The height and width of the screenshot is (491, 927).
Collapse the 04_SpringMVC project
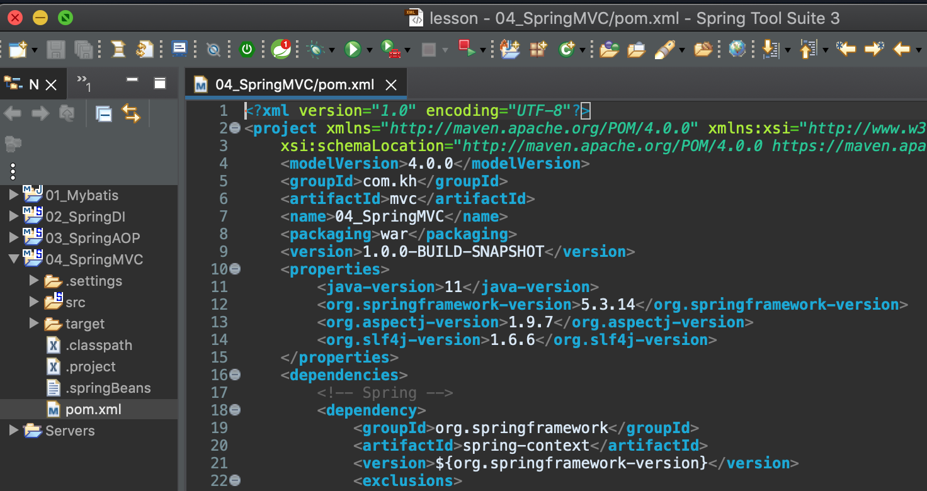(14, 260)
